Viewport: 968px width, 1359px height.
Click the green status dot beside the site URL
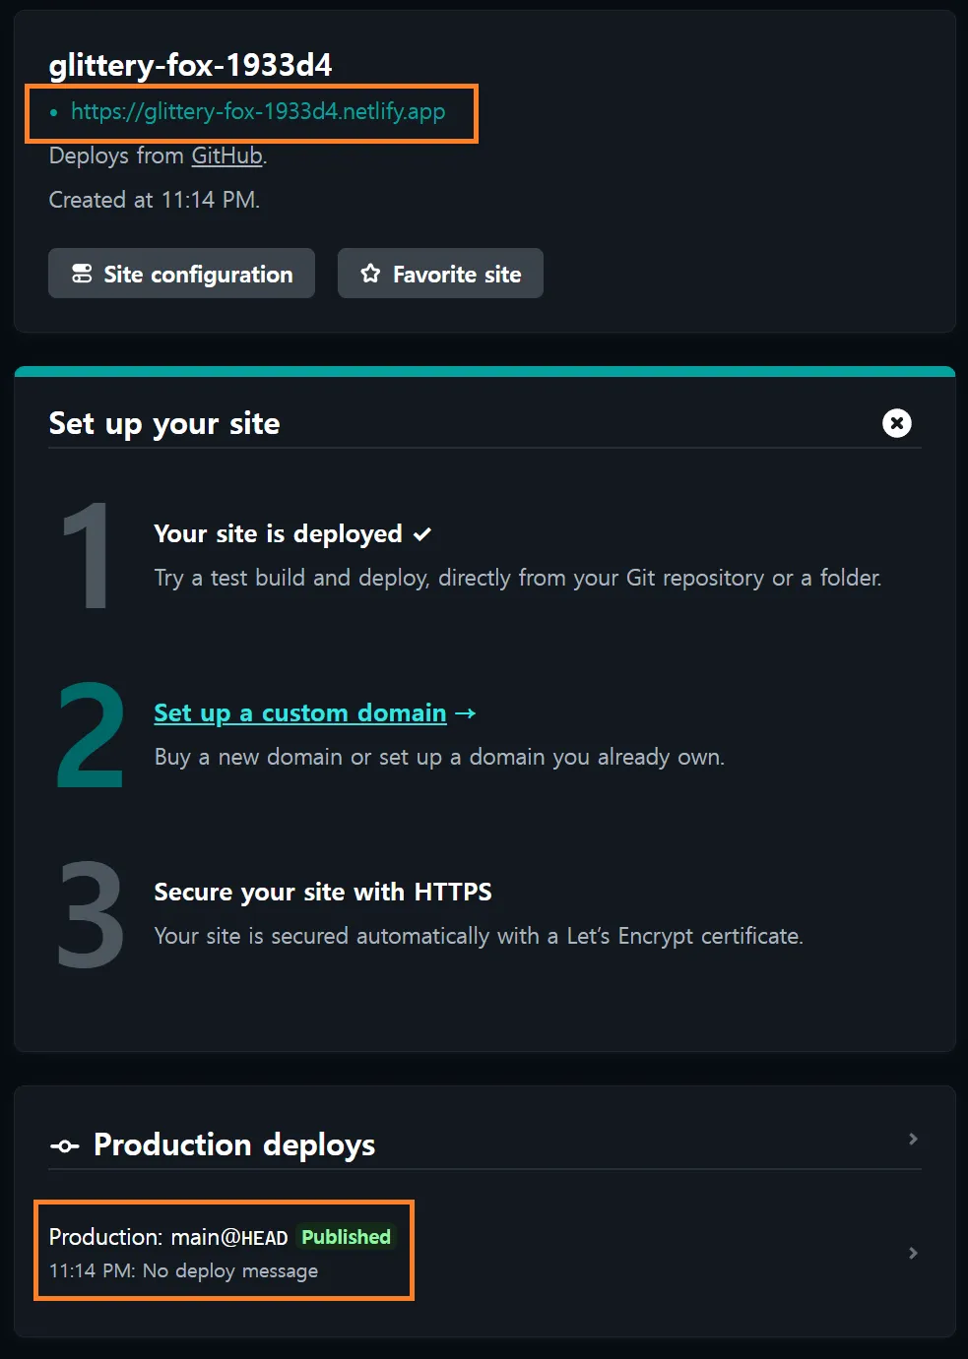53,113
